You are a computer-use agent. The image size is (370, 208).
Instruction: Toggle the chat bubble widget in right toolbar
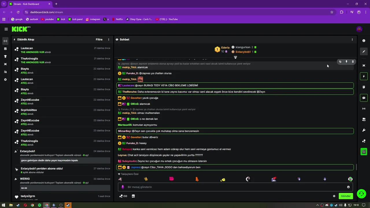364,98
